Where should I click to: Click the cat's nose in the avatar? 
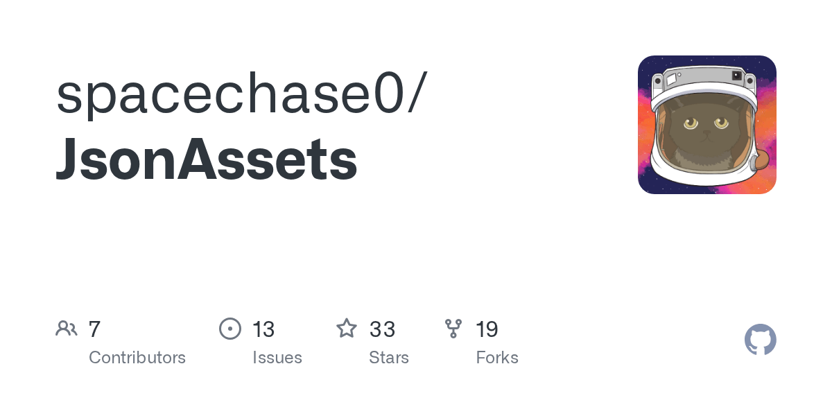tap(707, 133)
